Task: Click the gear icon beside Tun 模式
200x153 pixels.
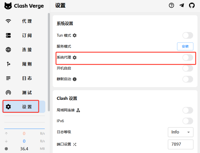Action: click(75, 35)
